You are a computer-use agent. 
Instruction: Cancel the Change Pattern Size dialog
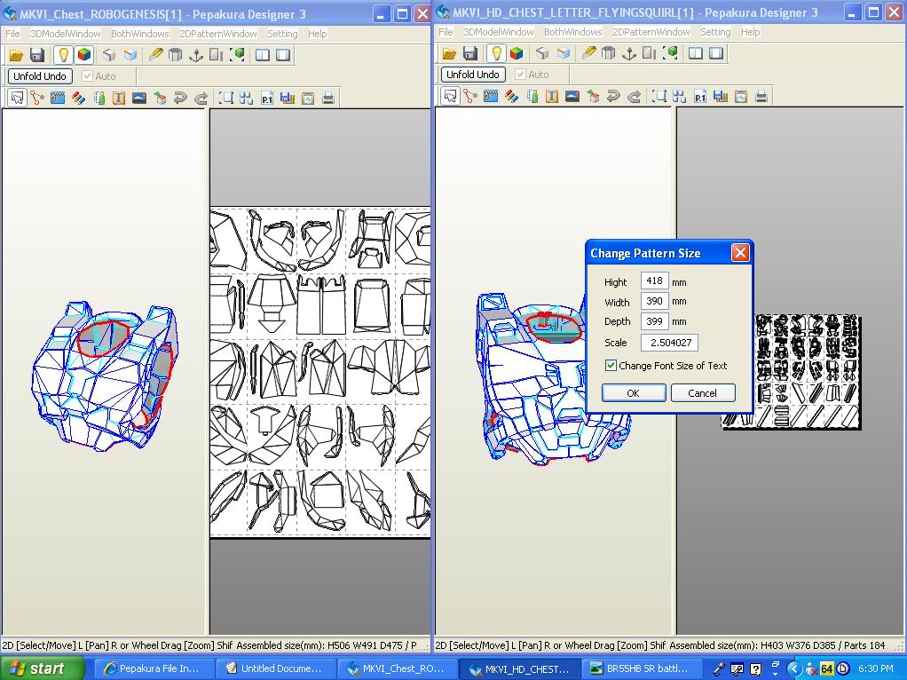point(702,393)
